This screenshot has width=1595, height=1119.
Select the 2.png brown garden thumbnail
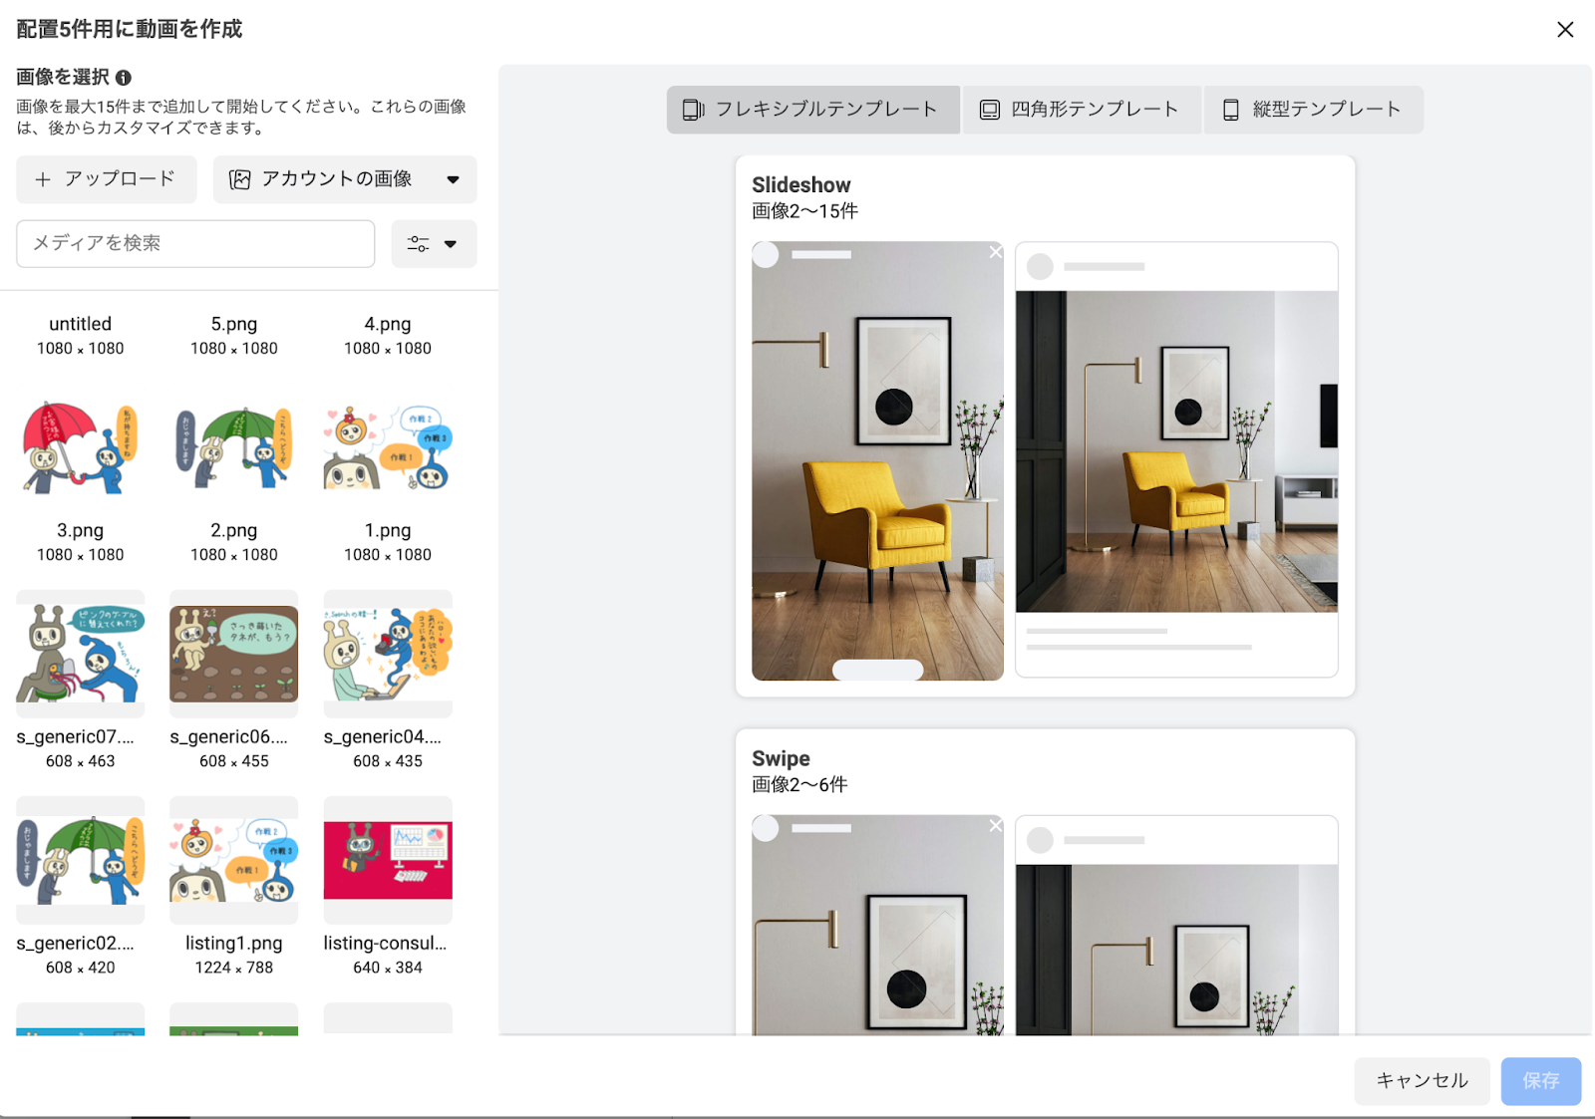pos(234,654)
